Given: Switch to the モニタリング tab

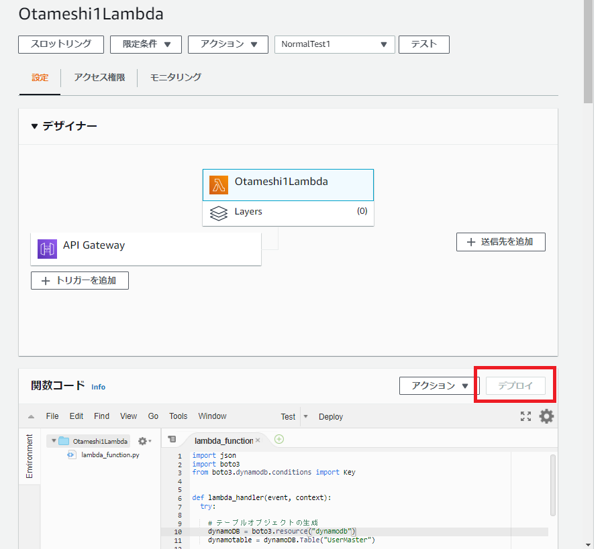Looking at the screenshot, I should pos(175,78).
